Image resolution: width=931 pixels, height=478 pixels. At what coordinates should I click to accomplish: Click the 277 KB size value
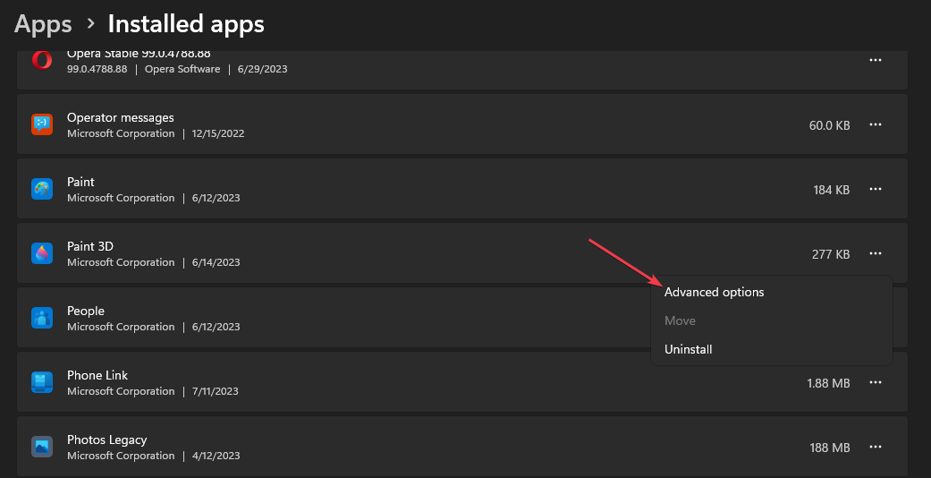coord(831,254)
